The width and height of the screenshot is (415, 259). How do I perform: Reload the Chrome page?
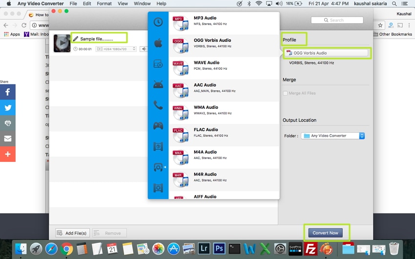click(24, 25)
